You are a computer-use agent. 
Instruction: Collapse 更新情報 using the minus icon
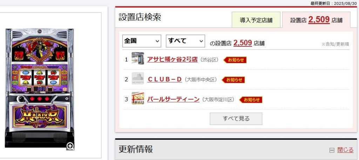pos(332,151)
